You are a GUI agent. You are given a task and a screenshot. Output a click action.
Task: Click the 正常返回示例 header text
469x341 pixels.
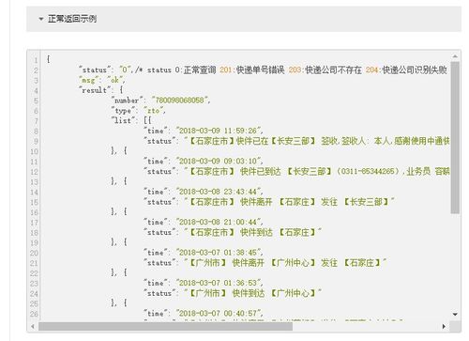[x=72, y=19]
